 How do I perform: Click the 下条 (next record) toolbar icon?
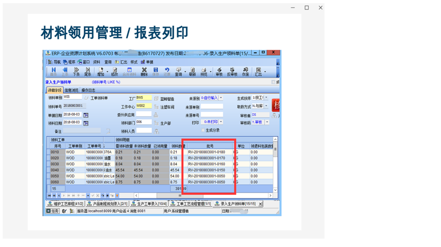(76, 71)
